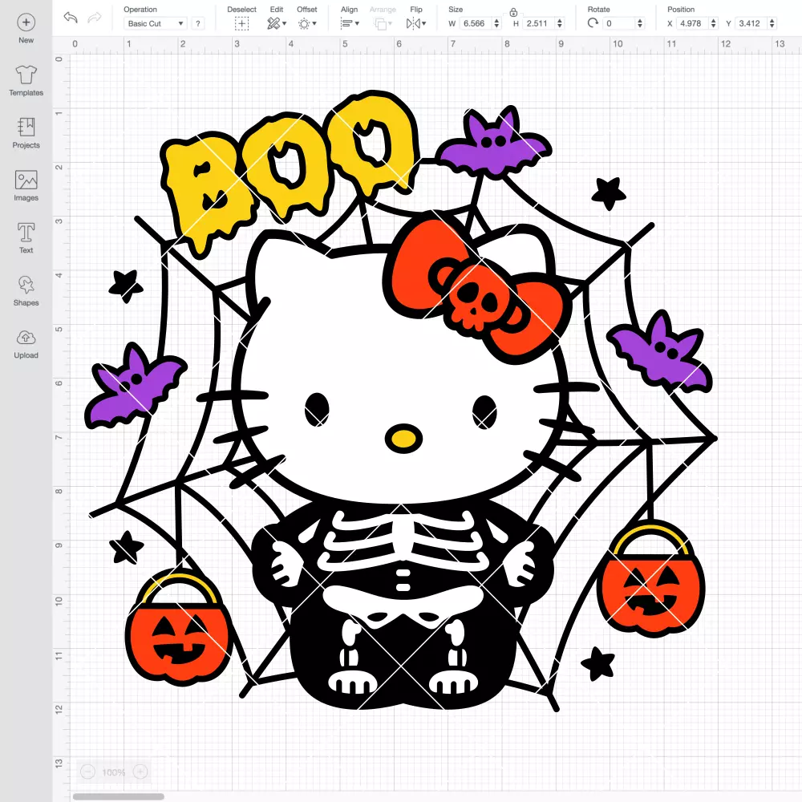Open the Operation dropdown showing Basic Cut
This screenshot has height=802, width=802.
[x=155, y=23]
